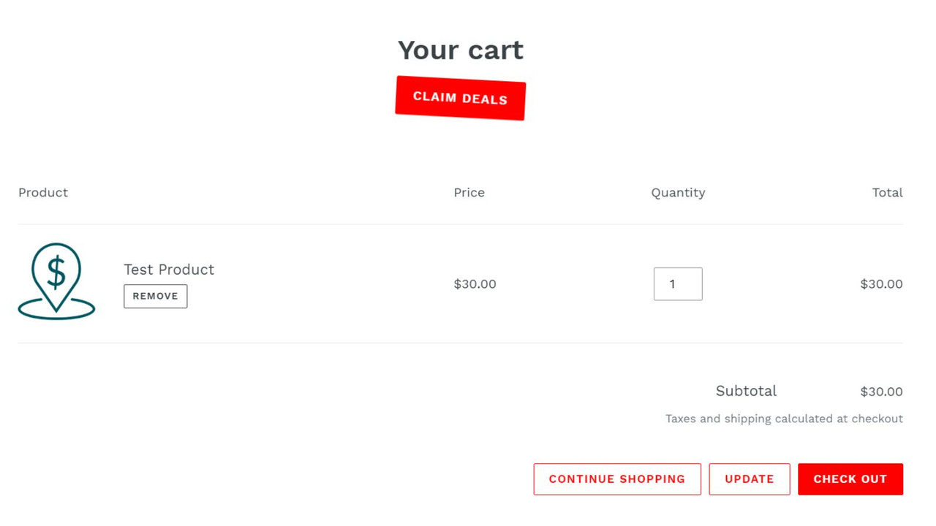The image size is (936, 526).
Task: Select CONTINUE SHOPPING to keep browsing
Action: tap(616, 479)
